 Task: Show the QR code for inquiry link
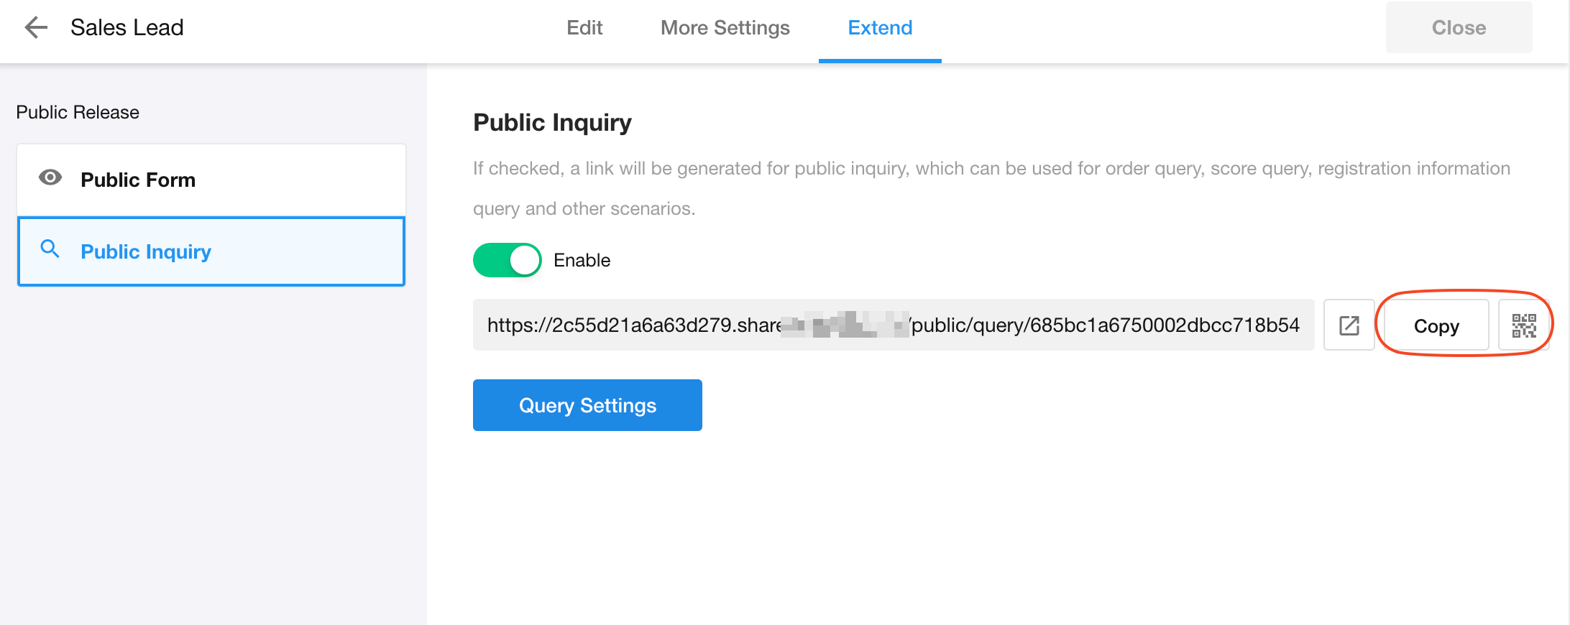tap(1523, 325)
